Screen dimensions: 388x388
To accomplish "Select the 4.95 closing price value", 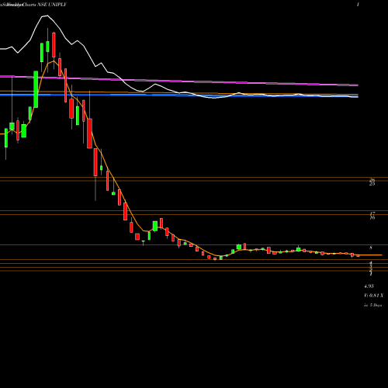I will 369,286.
